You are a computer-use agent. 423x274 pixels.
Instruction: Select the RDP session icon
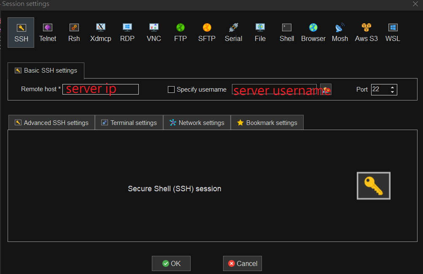click(127, 32)
